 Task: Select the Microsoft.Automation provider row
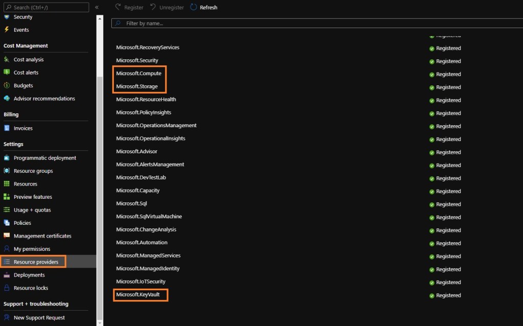[317, 243]
